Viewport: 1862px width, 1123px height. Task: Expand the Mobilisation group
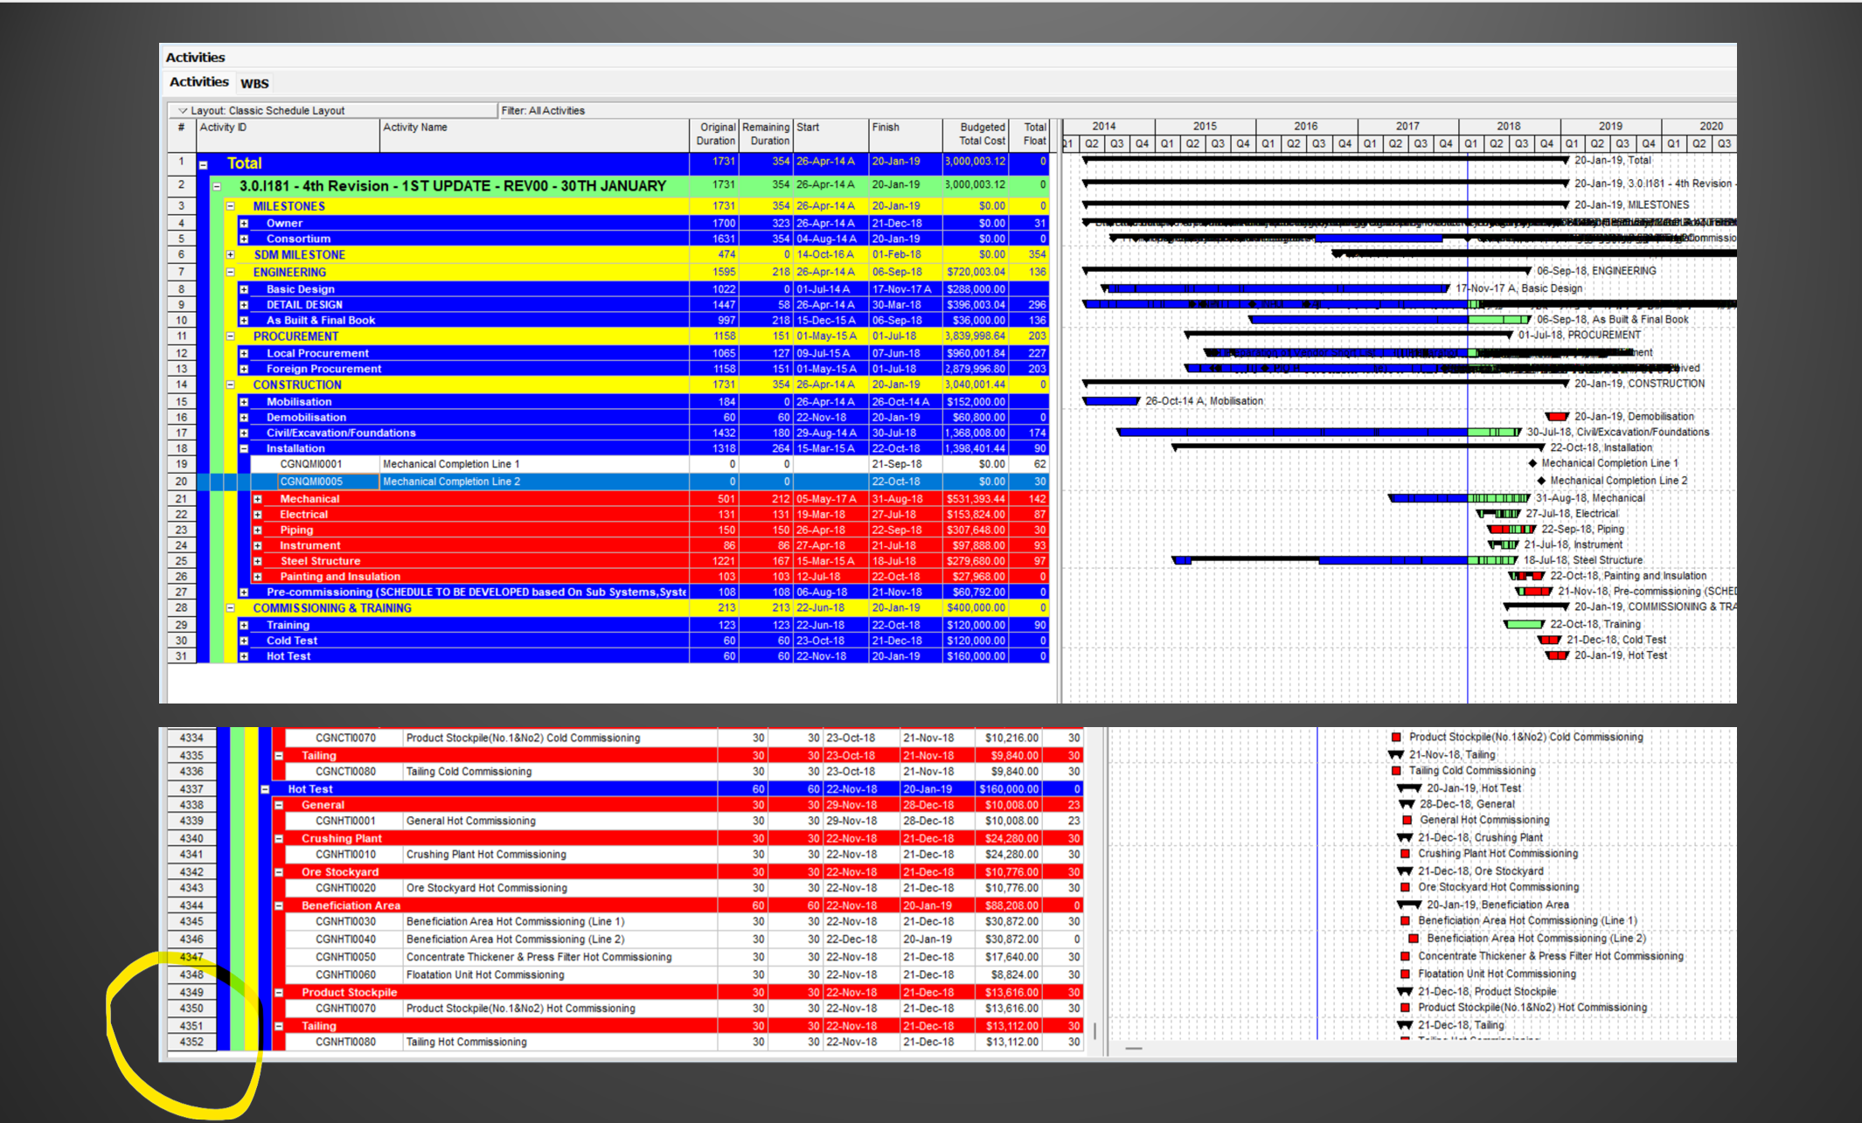244,402
